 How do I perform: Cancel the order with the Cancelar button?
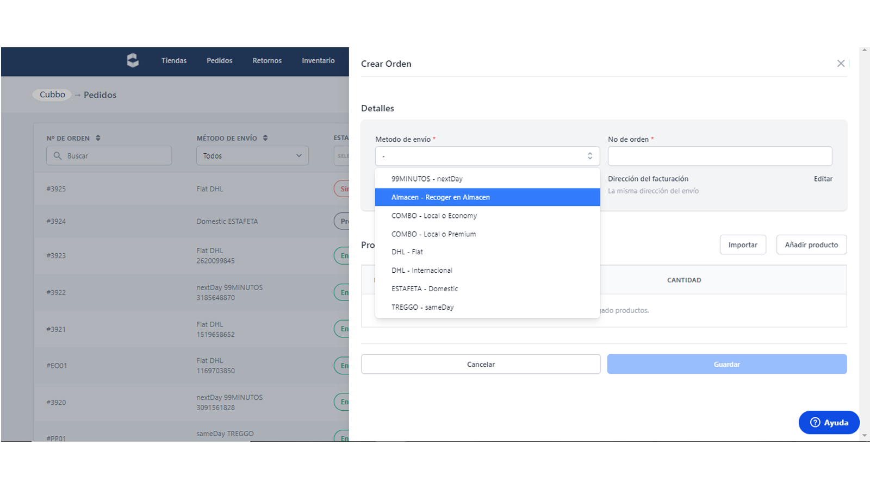(x=481, y=364)
